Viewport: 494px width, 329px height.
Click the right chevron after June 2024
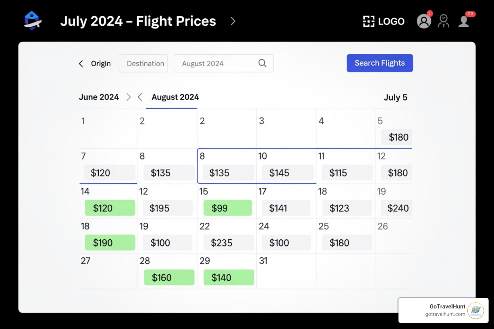(x=129, y=97)
